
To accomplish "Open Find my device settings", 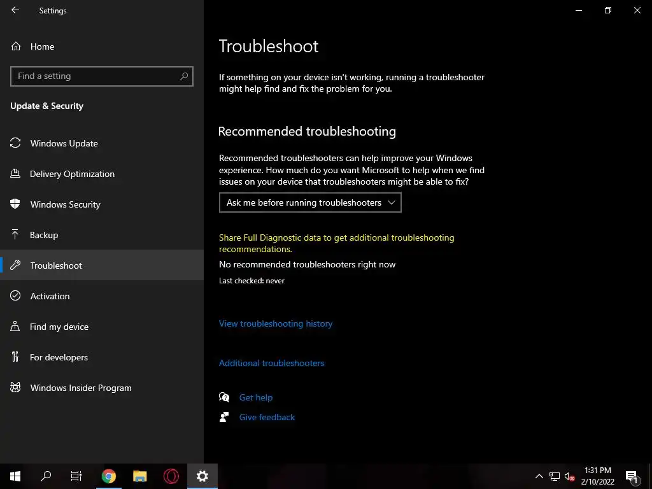I will pos(102,327).
